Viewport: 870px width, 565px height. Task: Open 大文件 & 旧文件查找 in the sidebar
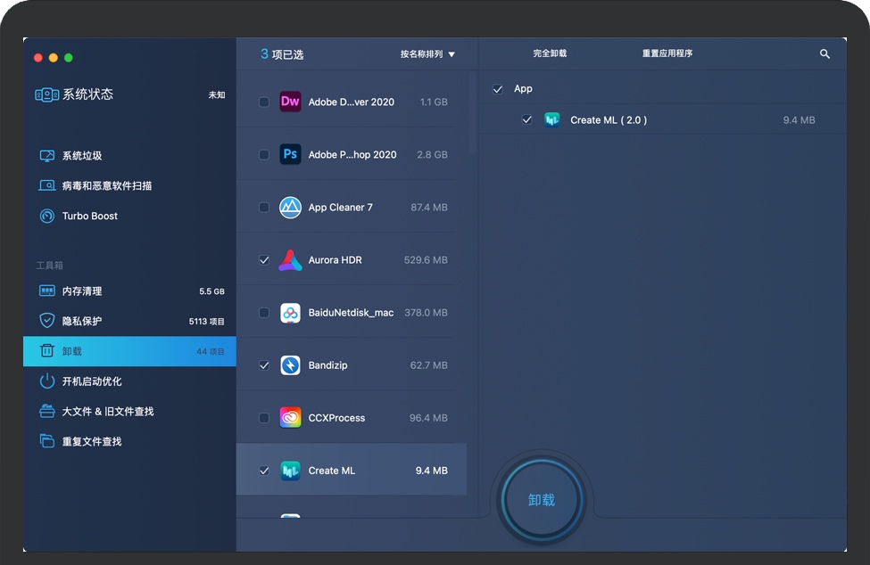(130, 411)
